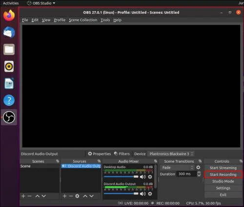This screenshot has width=244, height=207.
Task: Enable Studio Mode
Action: click(223, 181)
